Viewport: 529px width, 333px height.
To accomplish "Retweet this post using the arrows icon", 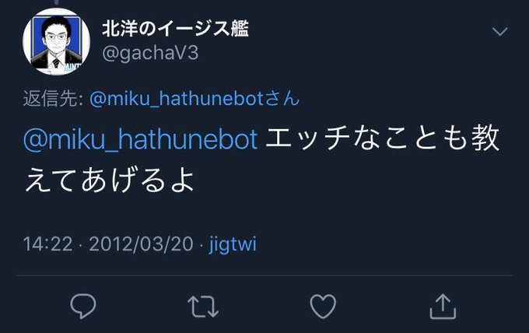I will pos(203,307).
